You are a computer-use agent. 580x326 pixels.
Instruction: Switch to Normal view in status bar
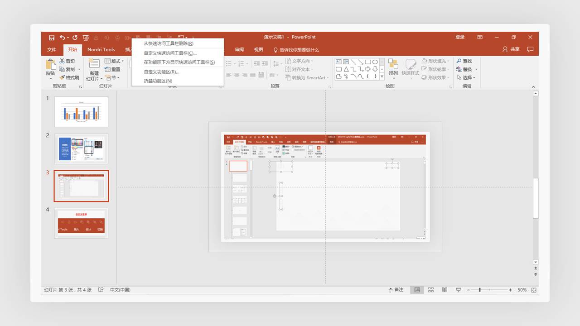click(x=417, y=290)
